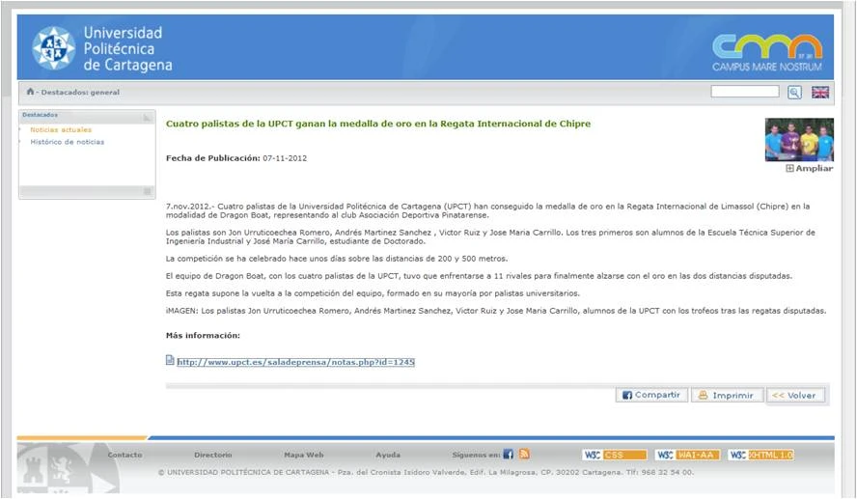
Task: Click the Destacados panel title
Action: [x=40, y=115]
